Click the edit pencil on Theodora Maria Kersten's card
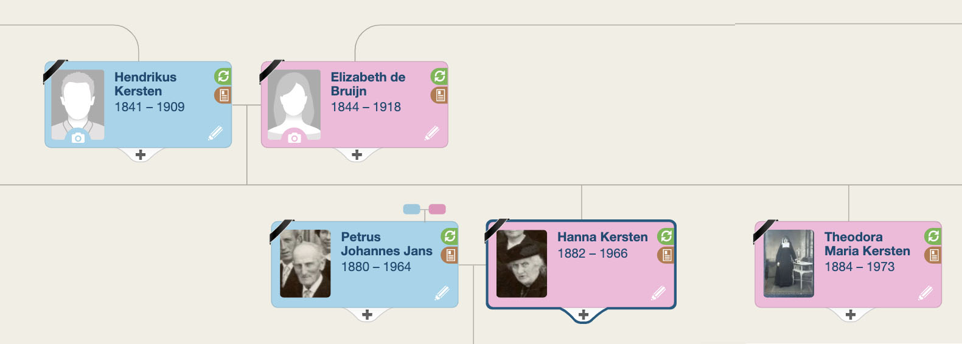This screenshot has height=344, width=962. tap(925, 293)
